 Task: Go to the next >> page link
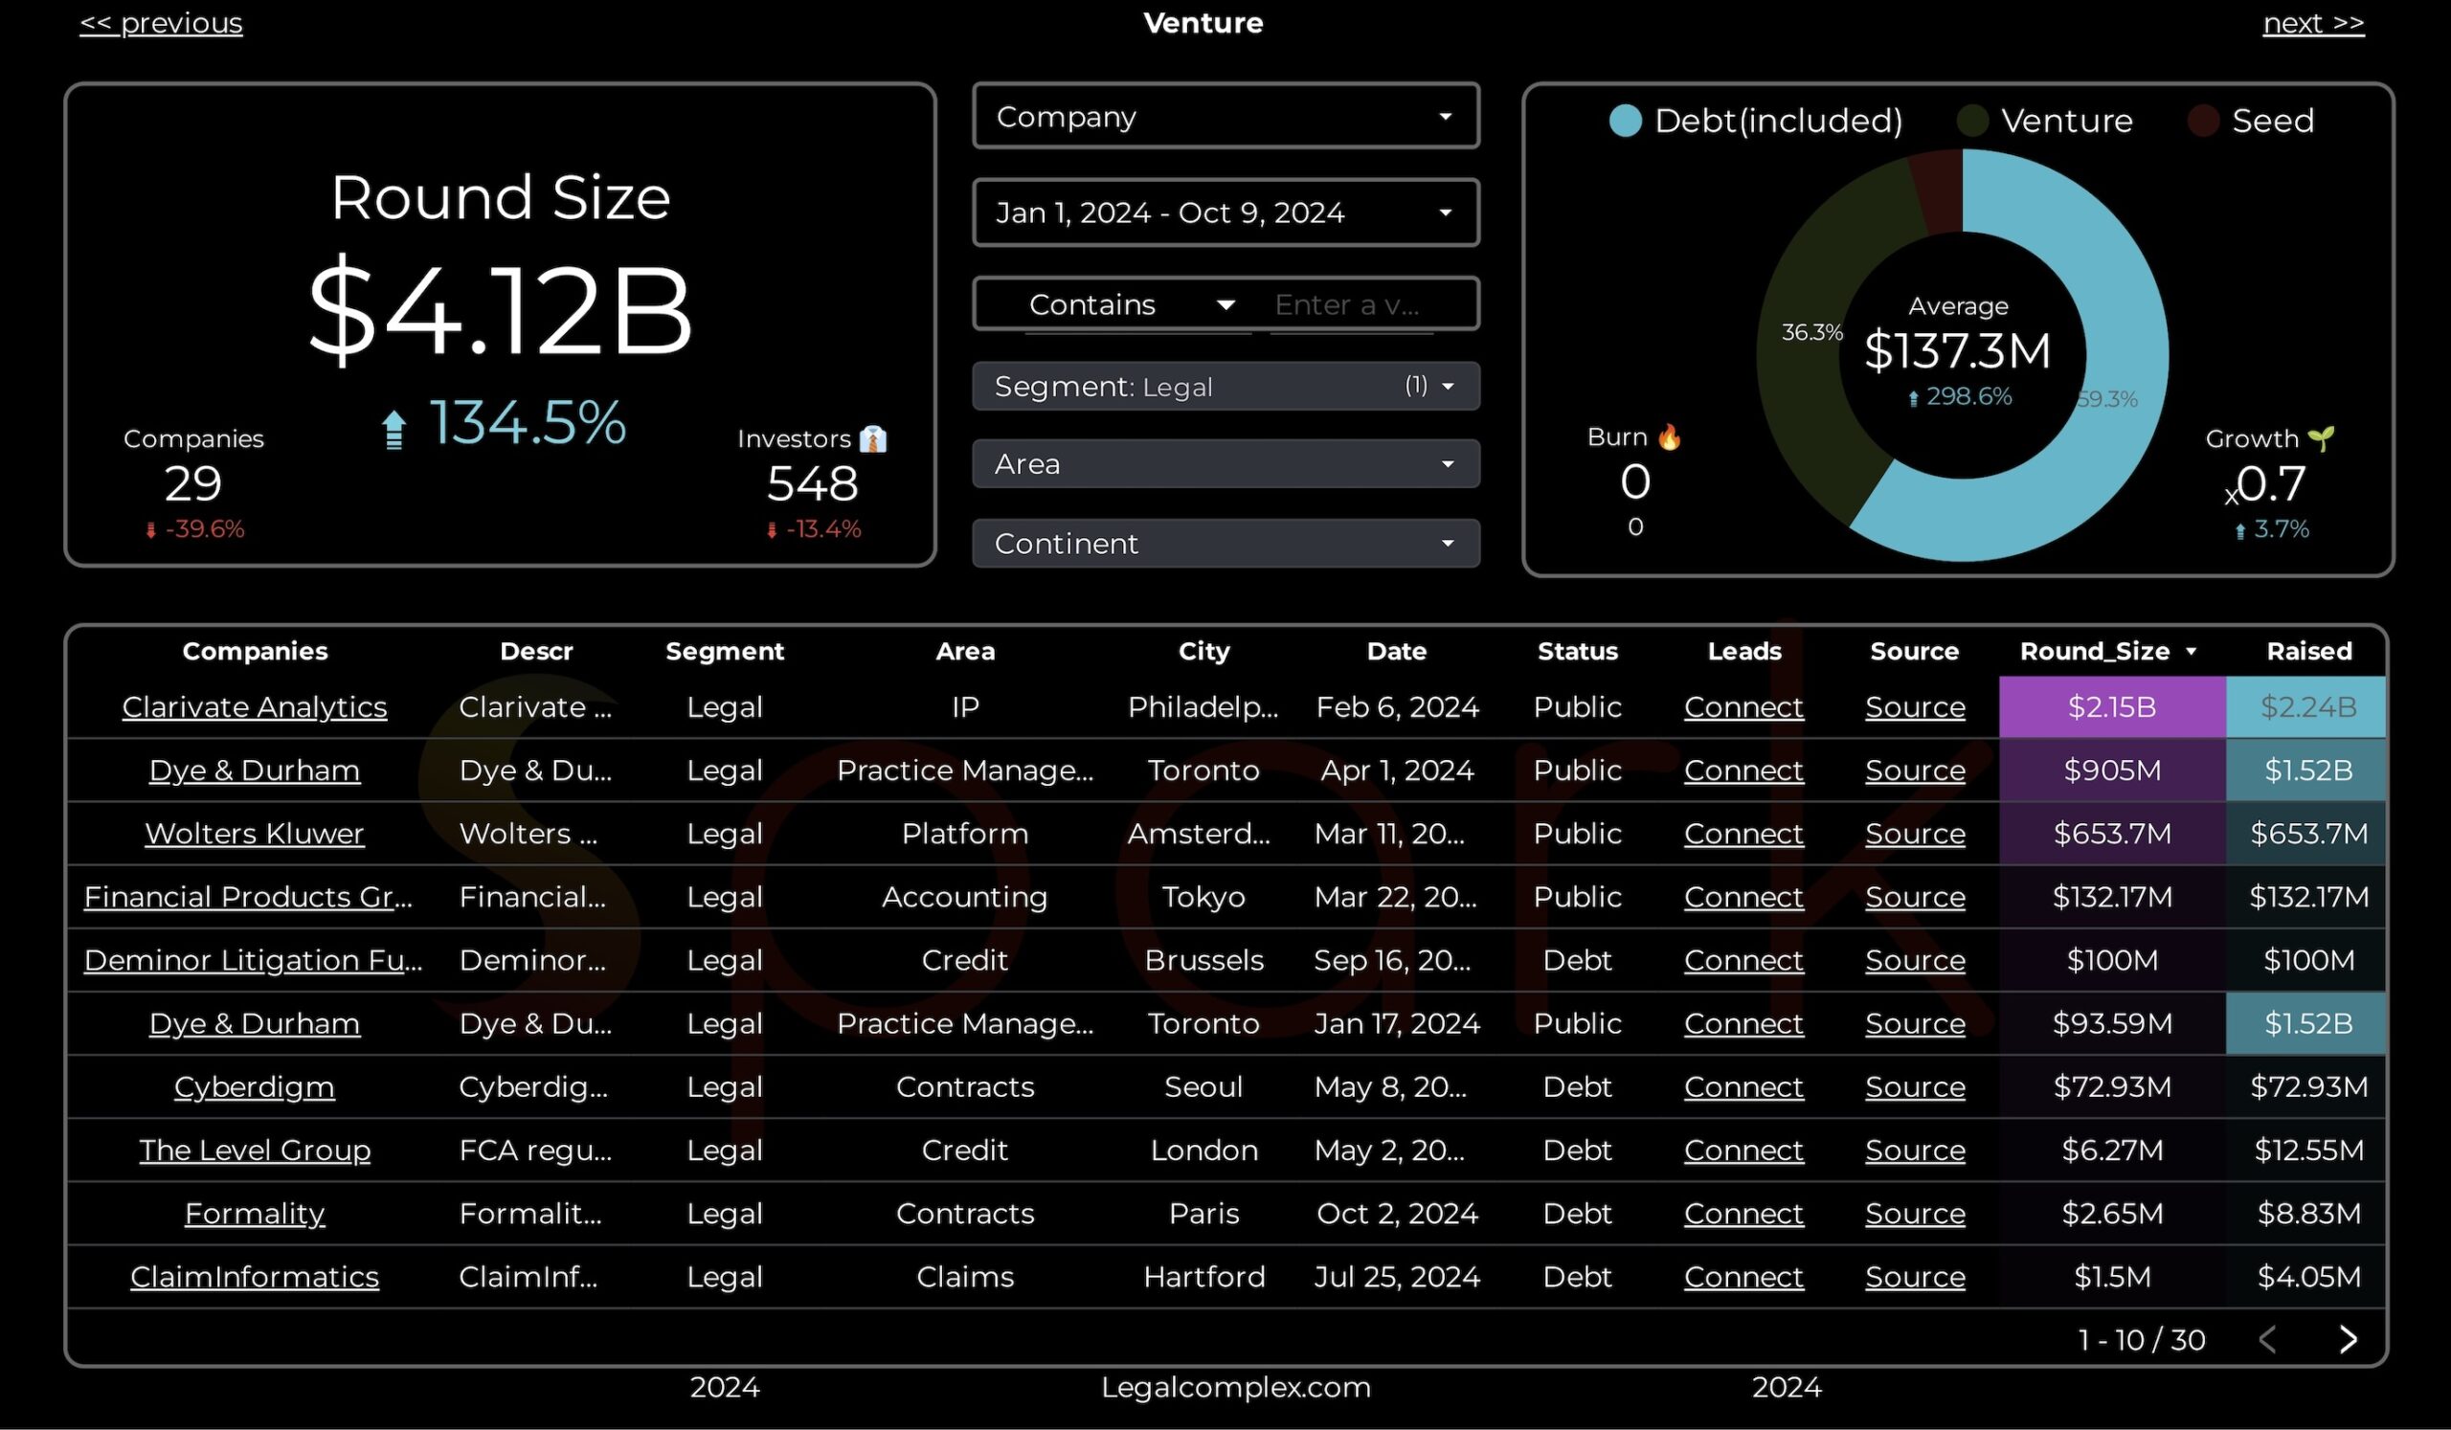click(x=2313, y=22)
